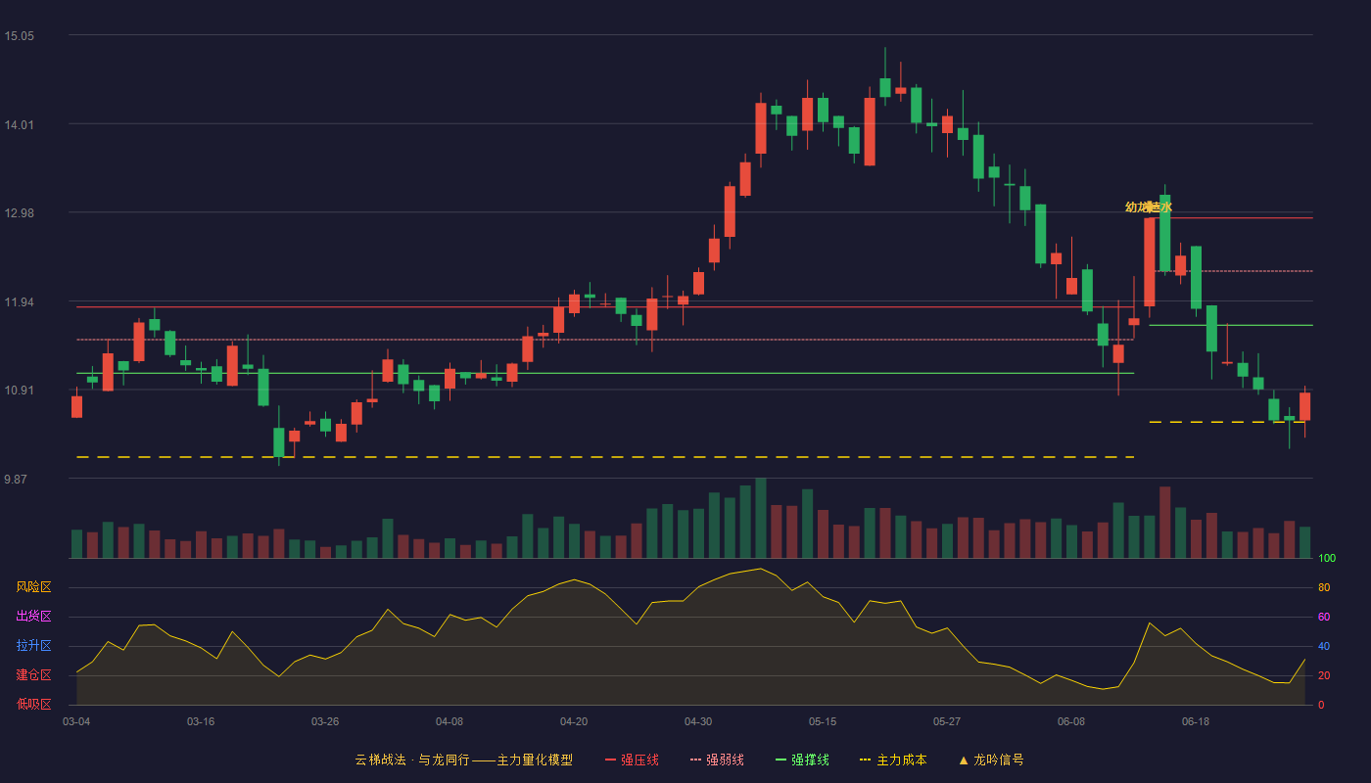
Task: Select the 建仓区 zone label
Action: pos(33,675)
